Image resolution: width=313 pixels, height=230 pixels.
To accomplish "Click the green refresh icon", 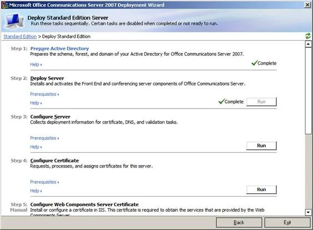I will pos(307,36).
